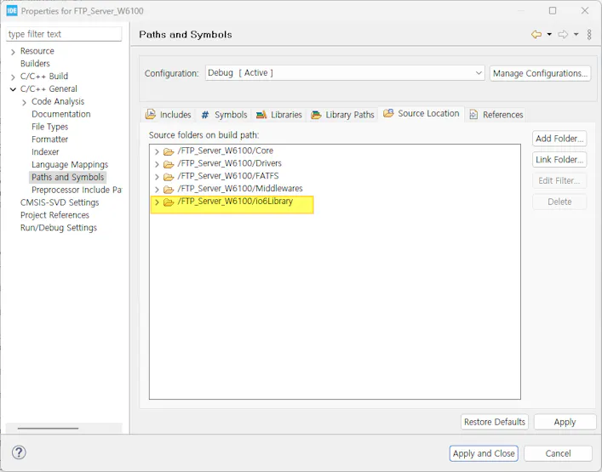Click the type filter text field
This screenshot has height=472, width=602.
[x=64, y=34]
